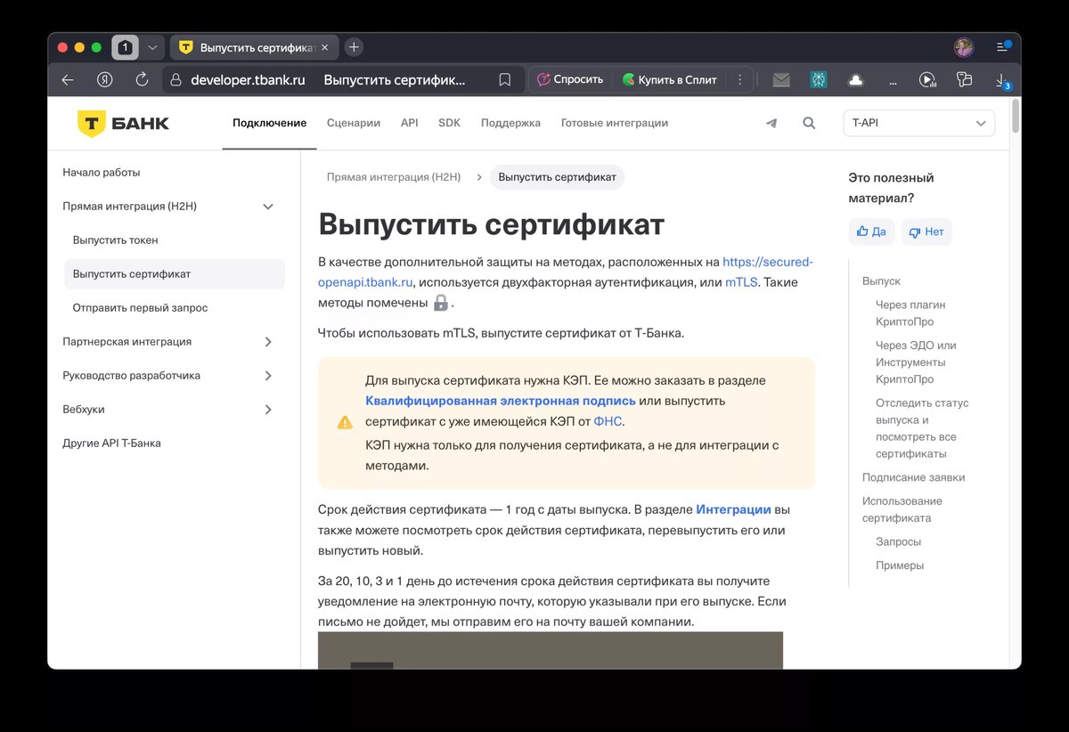Open the search on T-Bank developer site
1069x732 pixels.
[x=809, y=123]
